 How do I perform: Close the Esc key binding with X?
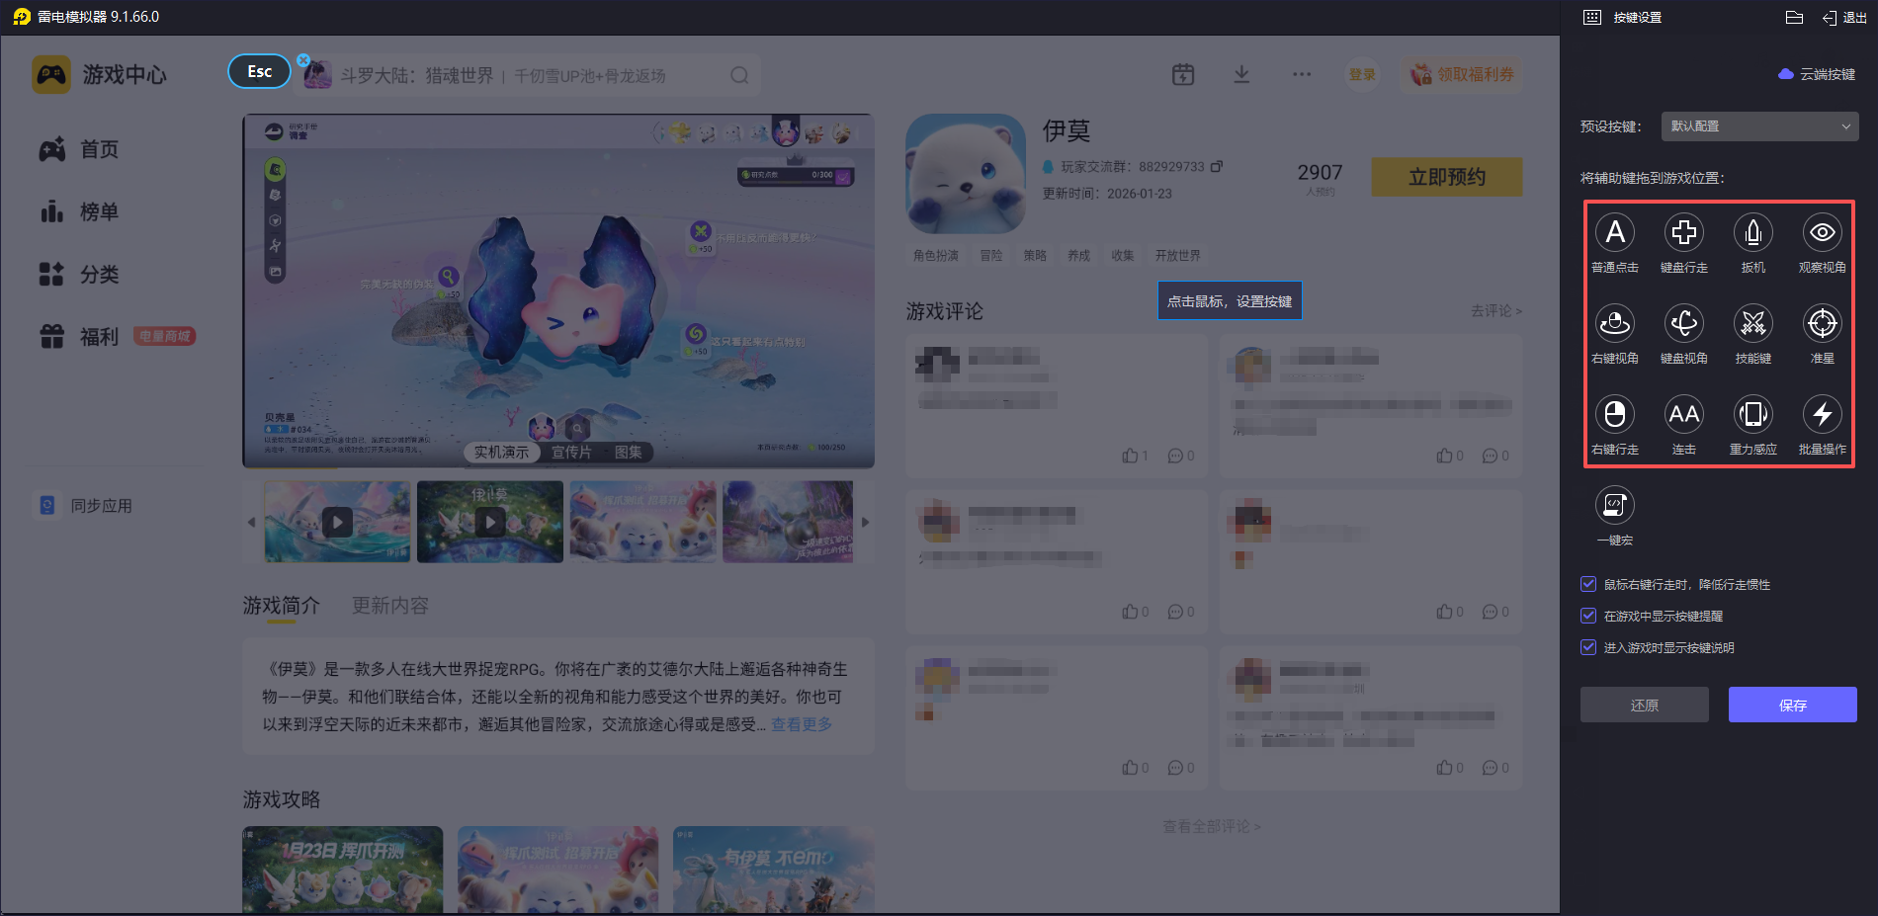[x=303, y=60]
